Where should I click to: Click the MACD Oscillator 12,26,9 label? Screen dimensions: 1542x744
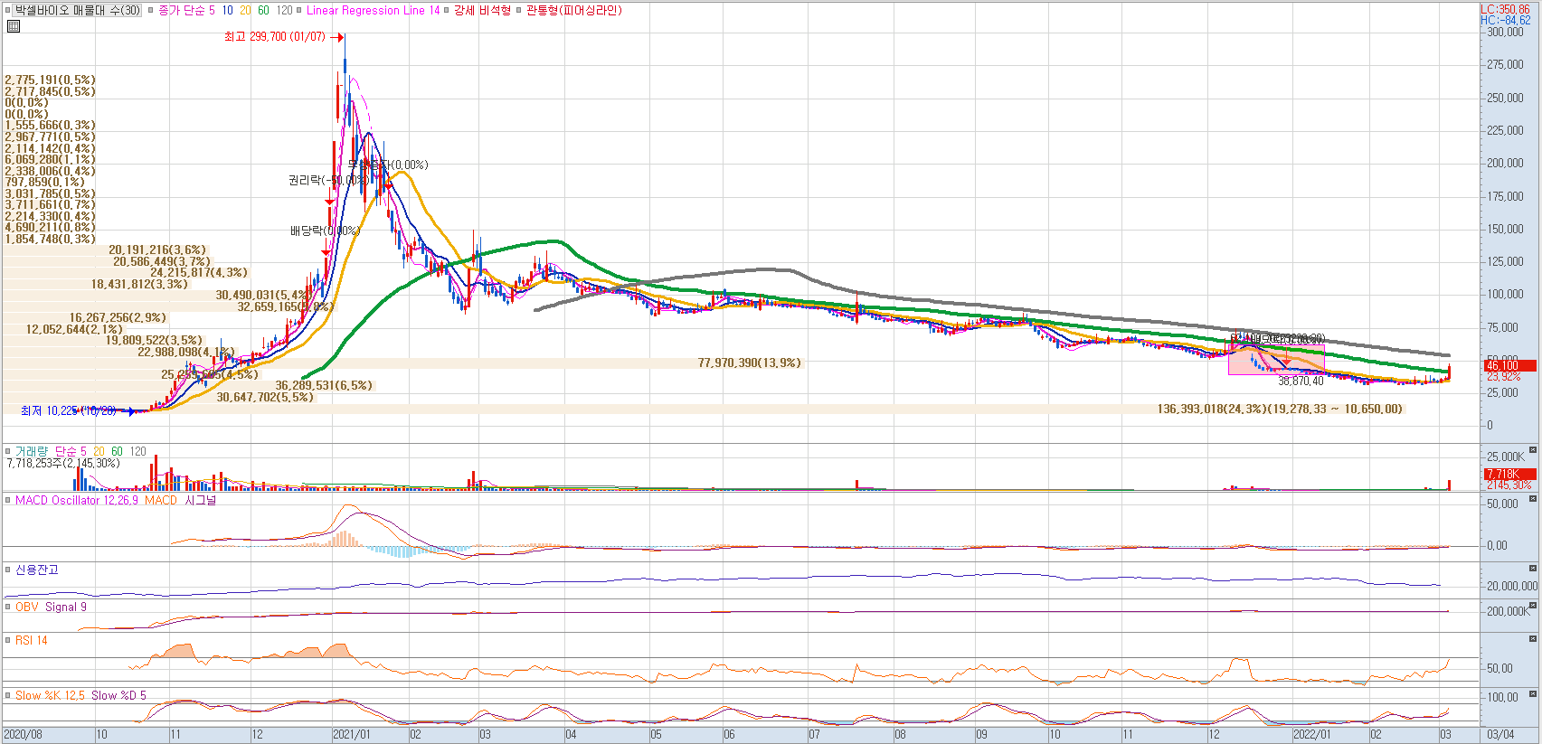pyautogui.click(x=77, y=500)
